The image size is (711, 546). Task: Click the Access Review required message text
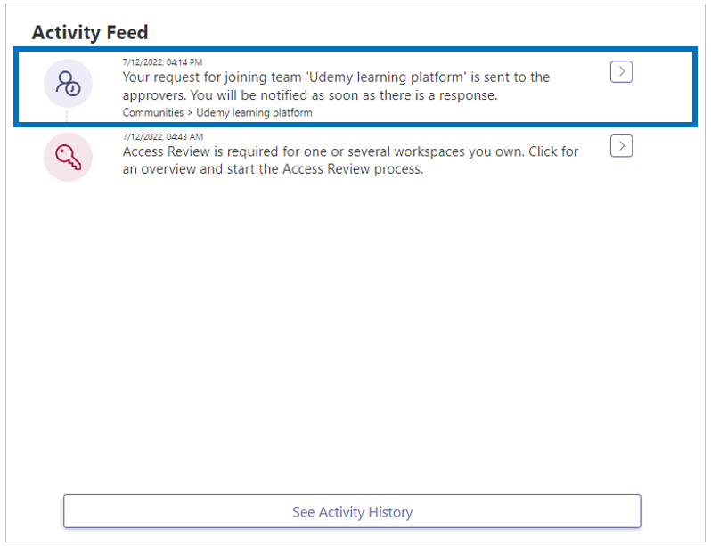click(x=350, y=160)
